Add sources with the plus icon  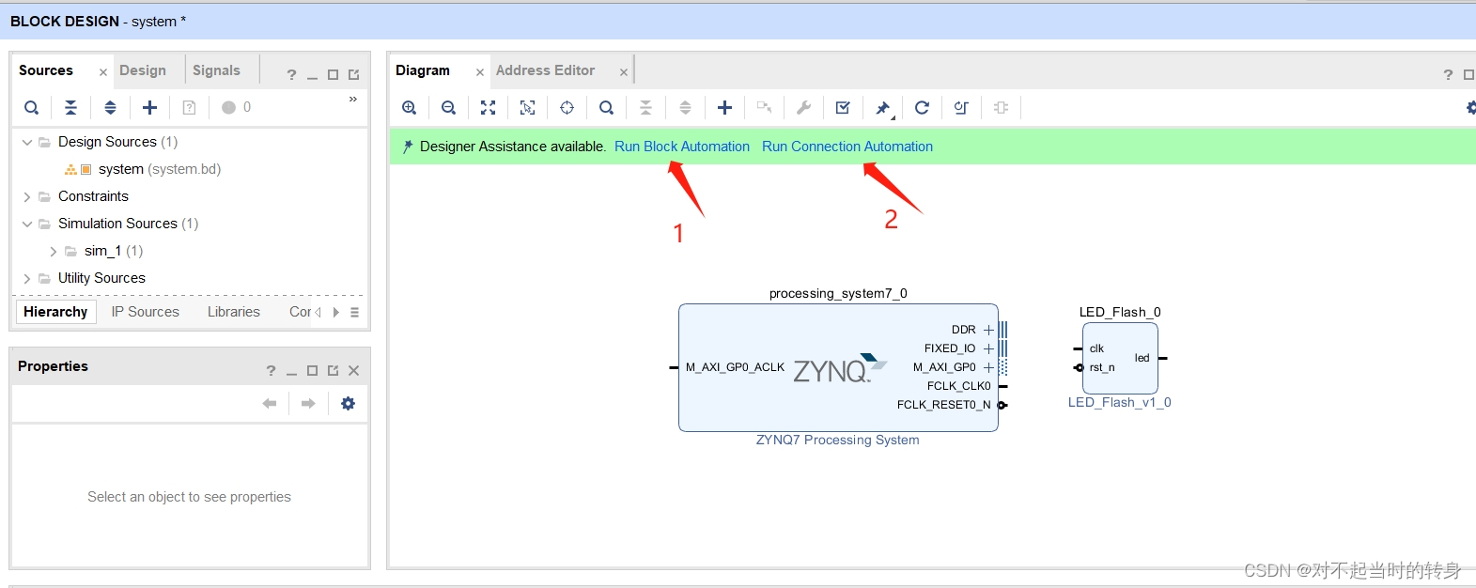[150, 108]
